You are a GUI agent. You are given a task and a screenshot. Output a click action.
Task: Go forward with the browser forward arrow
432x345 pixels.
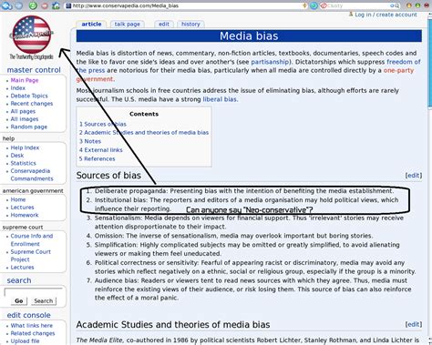coord(19,5)
